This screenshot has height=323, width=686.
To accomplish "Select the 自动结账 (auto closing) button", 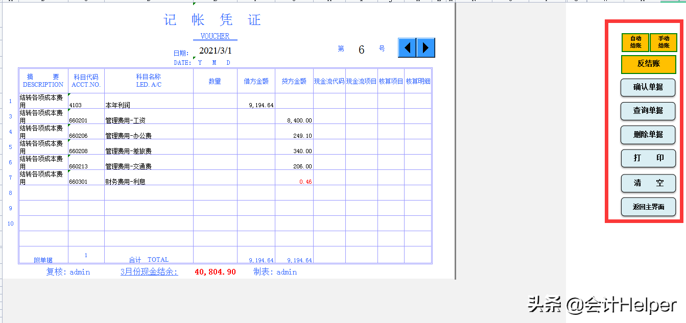I will tap(635, 43).
